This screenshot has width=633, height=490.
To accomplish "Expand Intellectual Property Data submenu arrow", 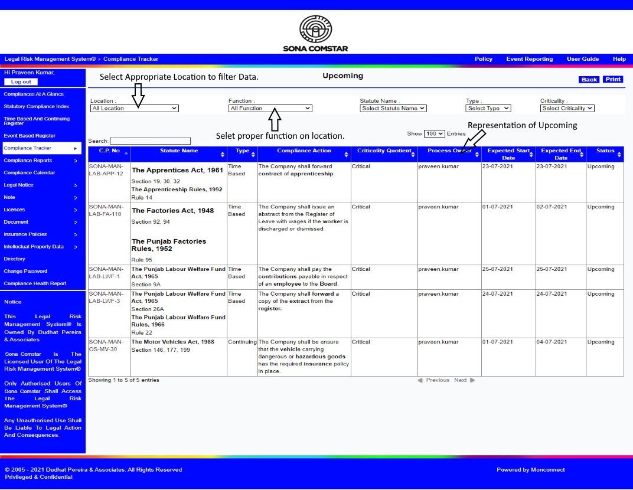I will [x=75, y=247].
